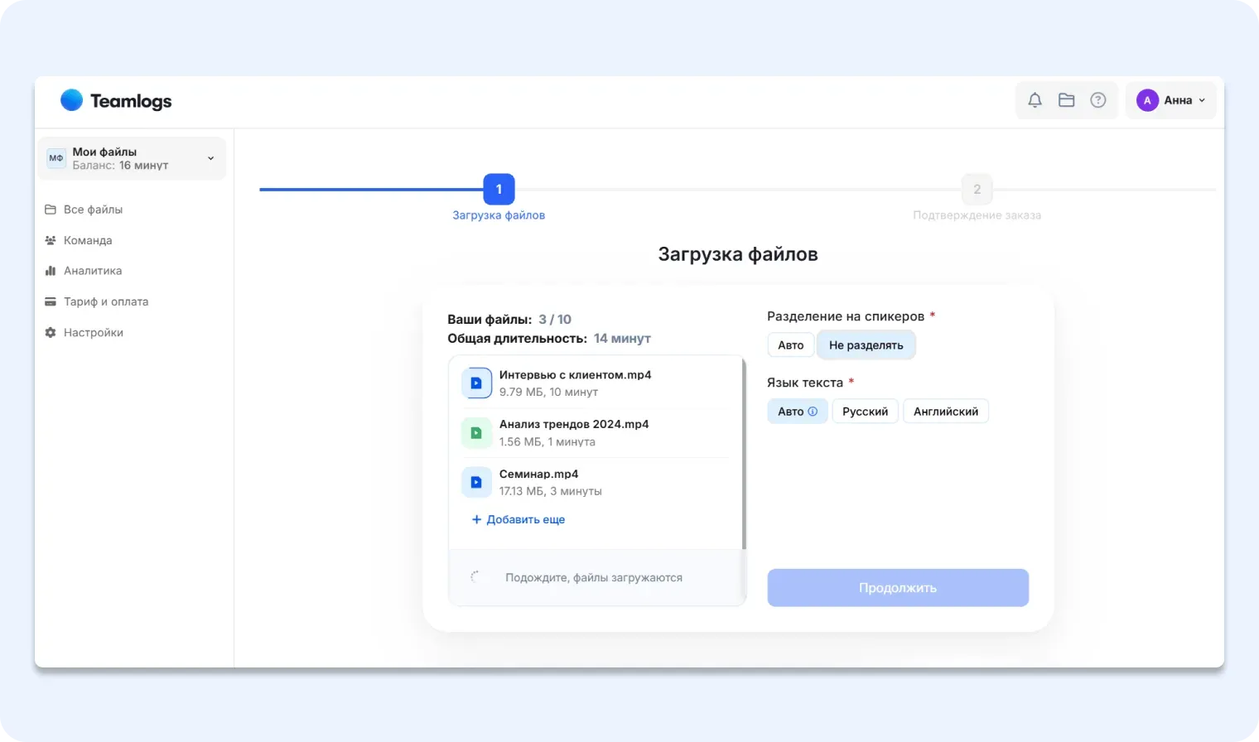Open the help question mark icon
The image size is (1259, 742).
(1097, 100)
